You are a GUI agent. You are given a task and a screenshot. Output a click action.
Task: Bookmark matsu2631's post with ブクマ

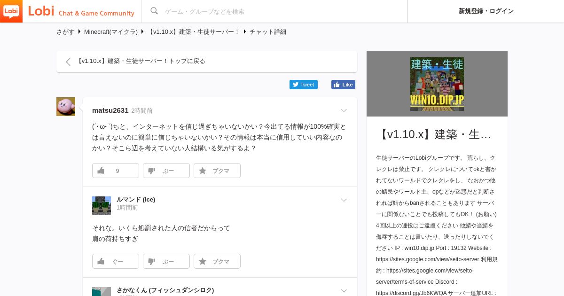217,171
